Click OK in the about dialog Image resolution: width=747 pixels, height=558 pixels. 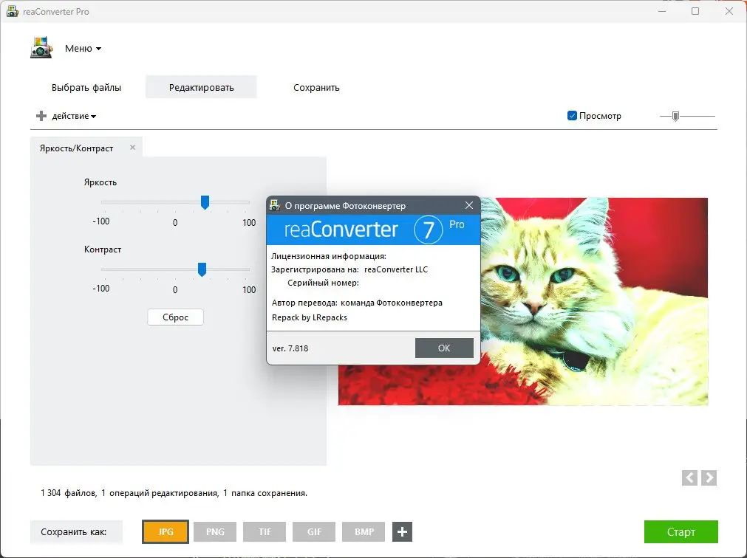pyautogui.click(x=444, y=348)
